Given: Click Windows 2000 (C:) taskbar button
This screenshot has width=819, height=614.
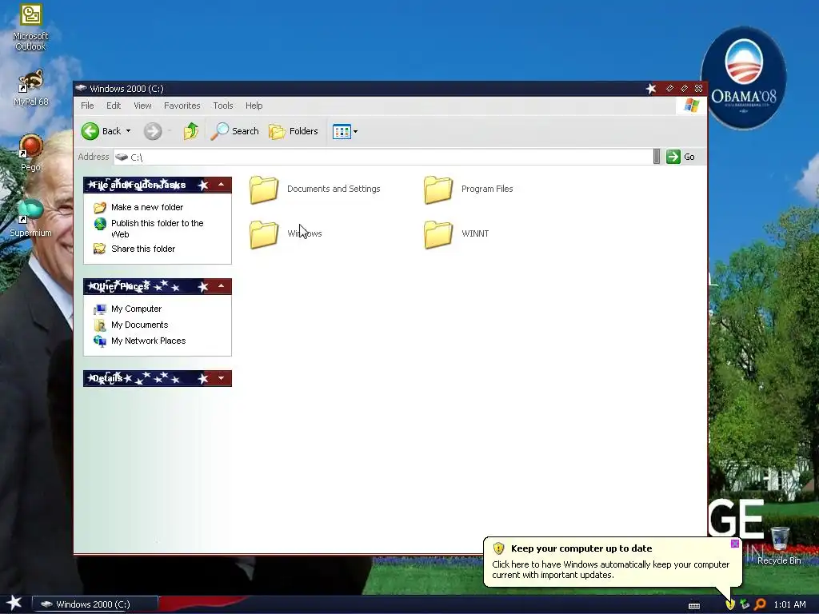Looking at the screenshot, I should (x=95, y=604).
